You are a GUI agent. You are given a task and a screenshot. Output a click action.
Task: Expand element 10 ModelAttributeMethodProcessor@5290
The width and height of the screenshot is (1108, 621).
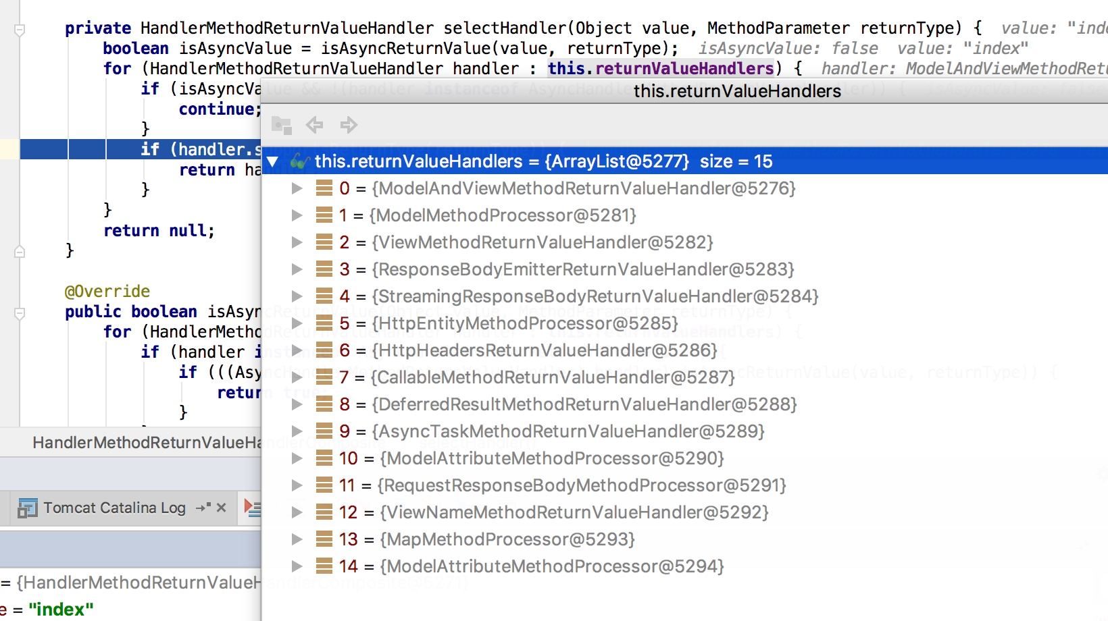297,458
